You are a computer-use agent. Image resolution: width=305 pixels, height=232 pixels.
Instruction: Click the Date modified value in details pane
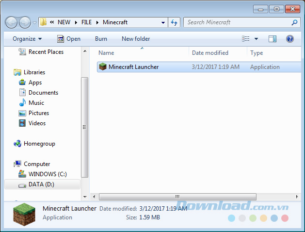[163, 209]
